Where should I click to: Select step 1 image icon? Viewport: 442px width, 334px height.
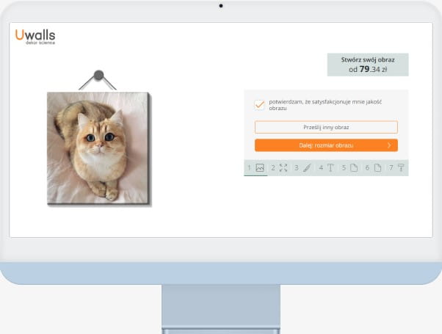pyautogui.click(x=260, y=168)
